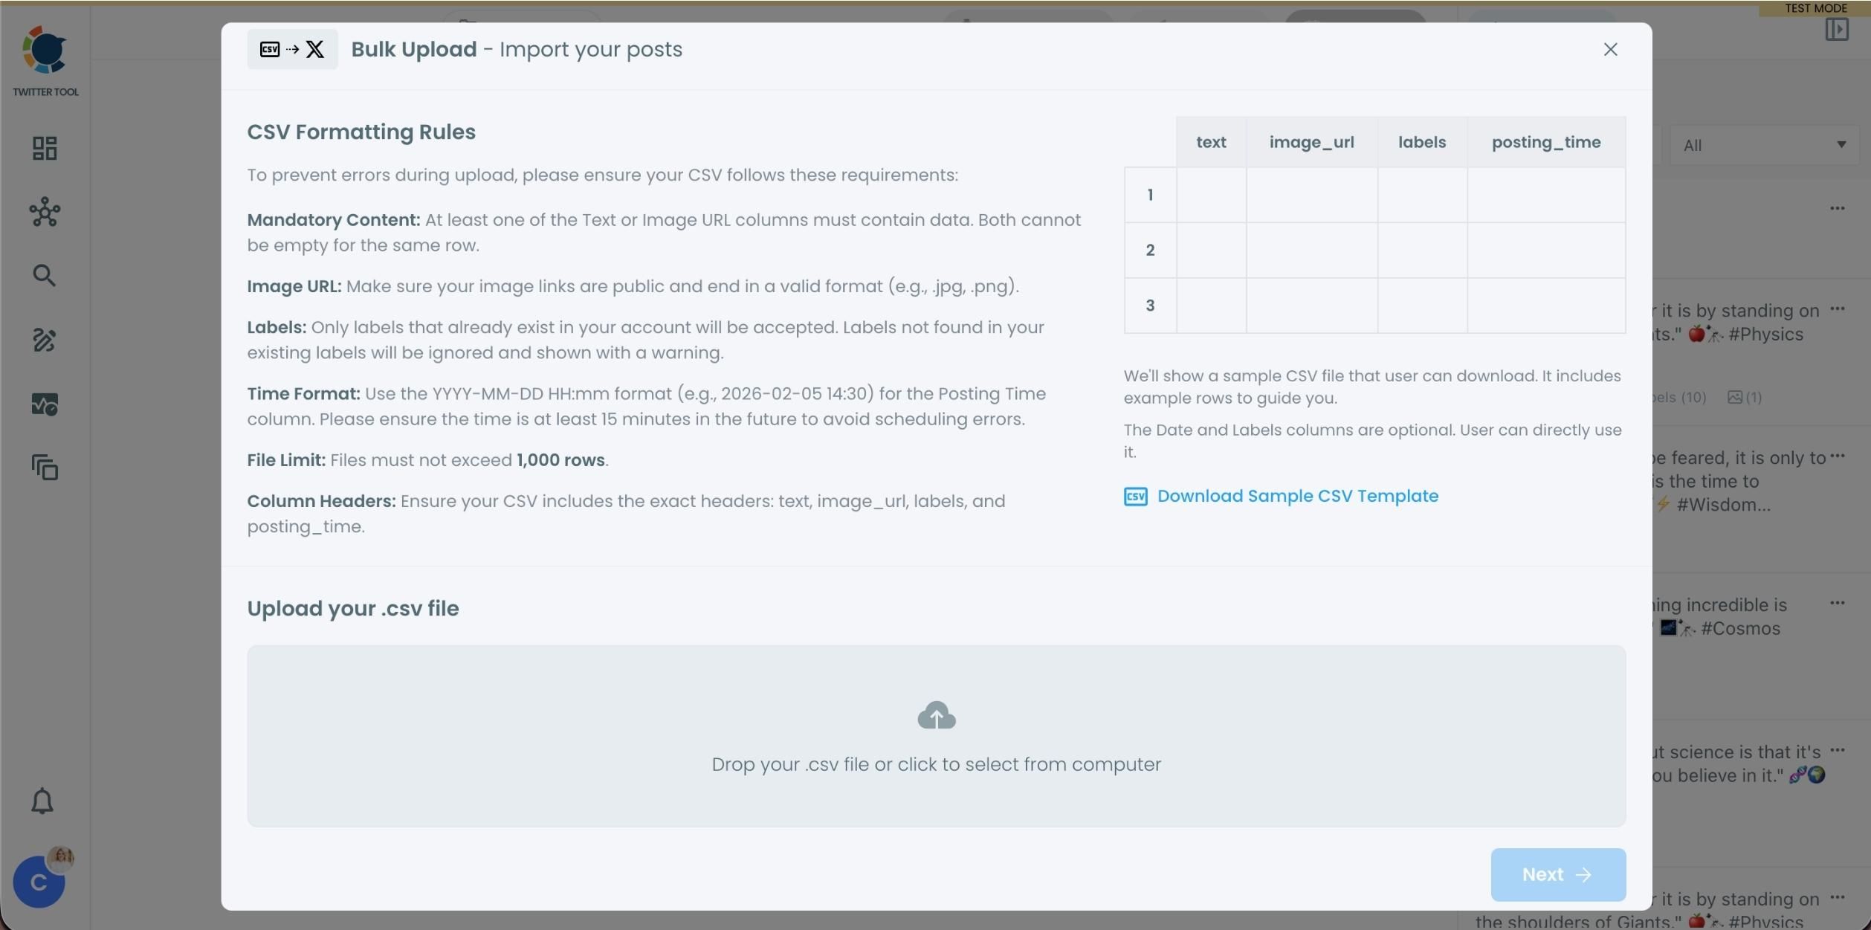This screenshot has height=930, width=1871.
Task: Open options on the #Cosmos post
Action: coord(1838,602)
